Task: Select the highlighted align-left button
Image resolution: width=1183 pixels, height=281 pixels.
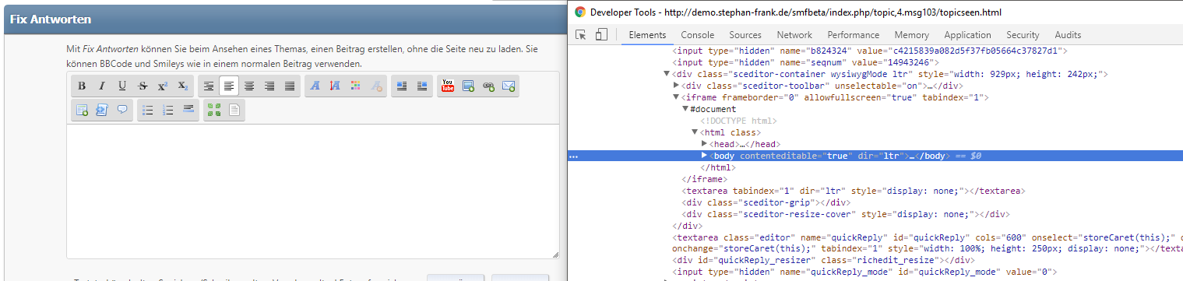Action: 229,86
